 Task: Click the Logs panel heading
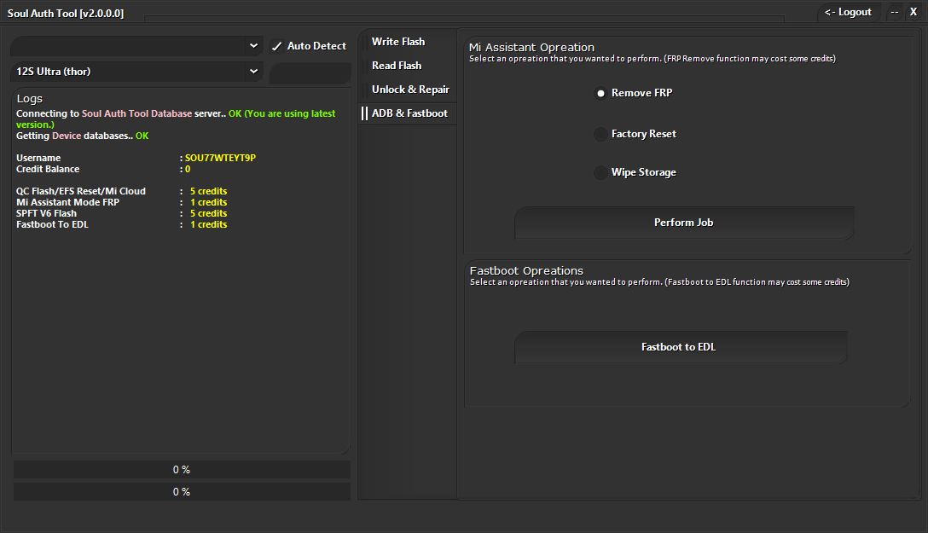[x=30, y=99]
